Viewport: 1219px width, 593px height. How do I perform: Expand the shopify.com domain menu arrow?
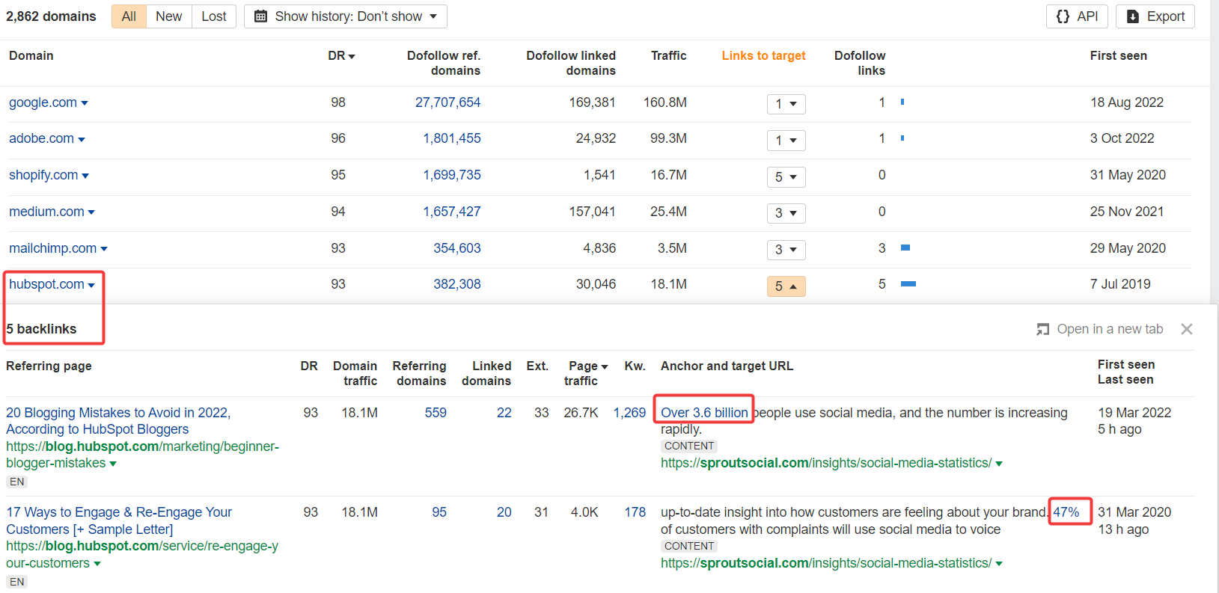click(85, 176)
